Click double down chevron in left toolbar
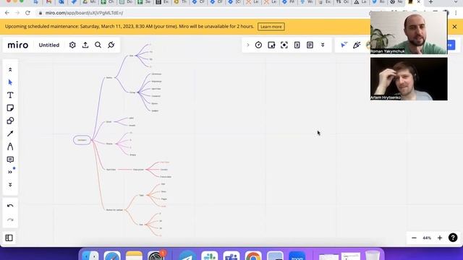 (x=10, y=185)
